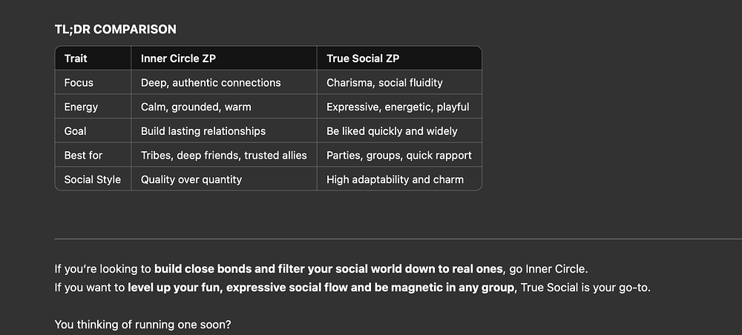The height and width of the screenshot is (335, 742).
Task: Click the TL;DR COMPARISON heading
Action: [x=116, y=30]
